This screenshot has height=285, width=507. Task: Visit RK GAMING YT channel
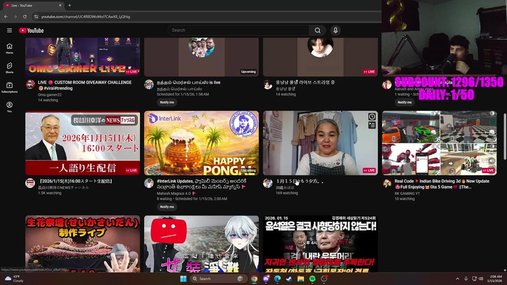point(407,193)
